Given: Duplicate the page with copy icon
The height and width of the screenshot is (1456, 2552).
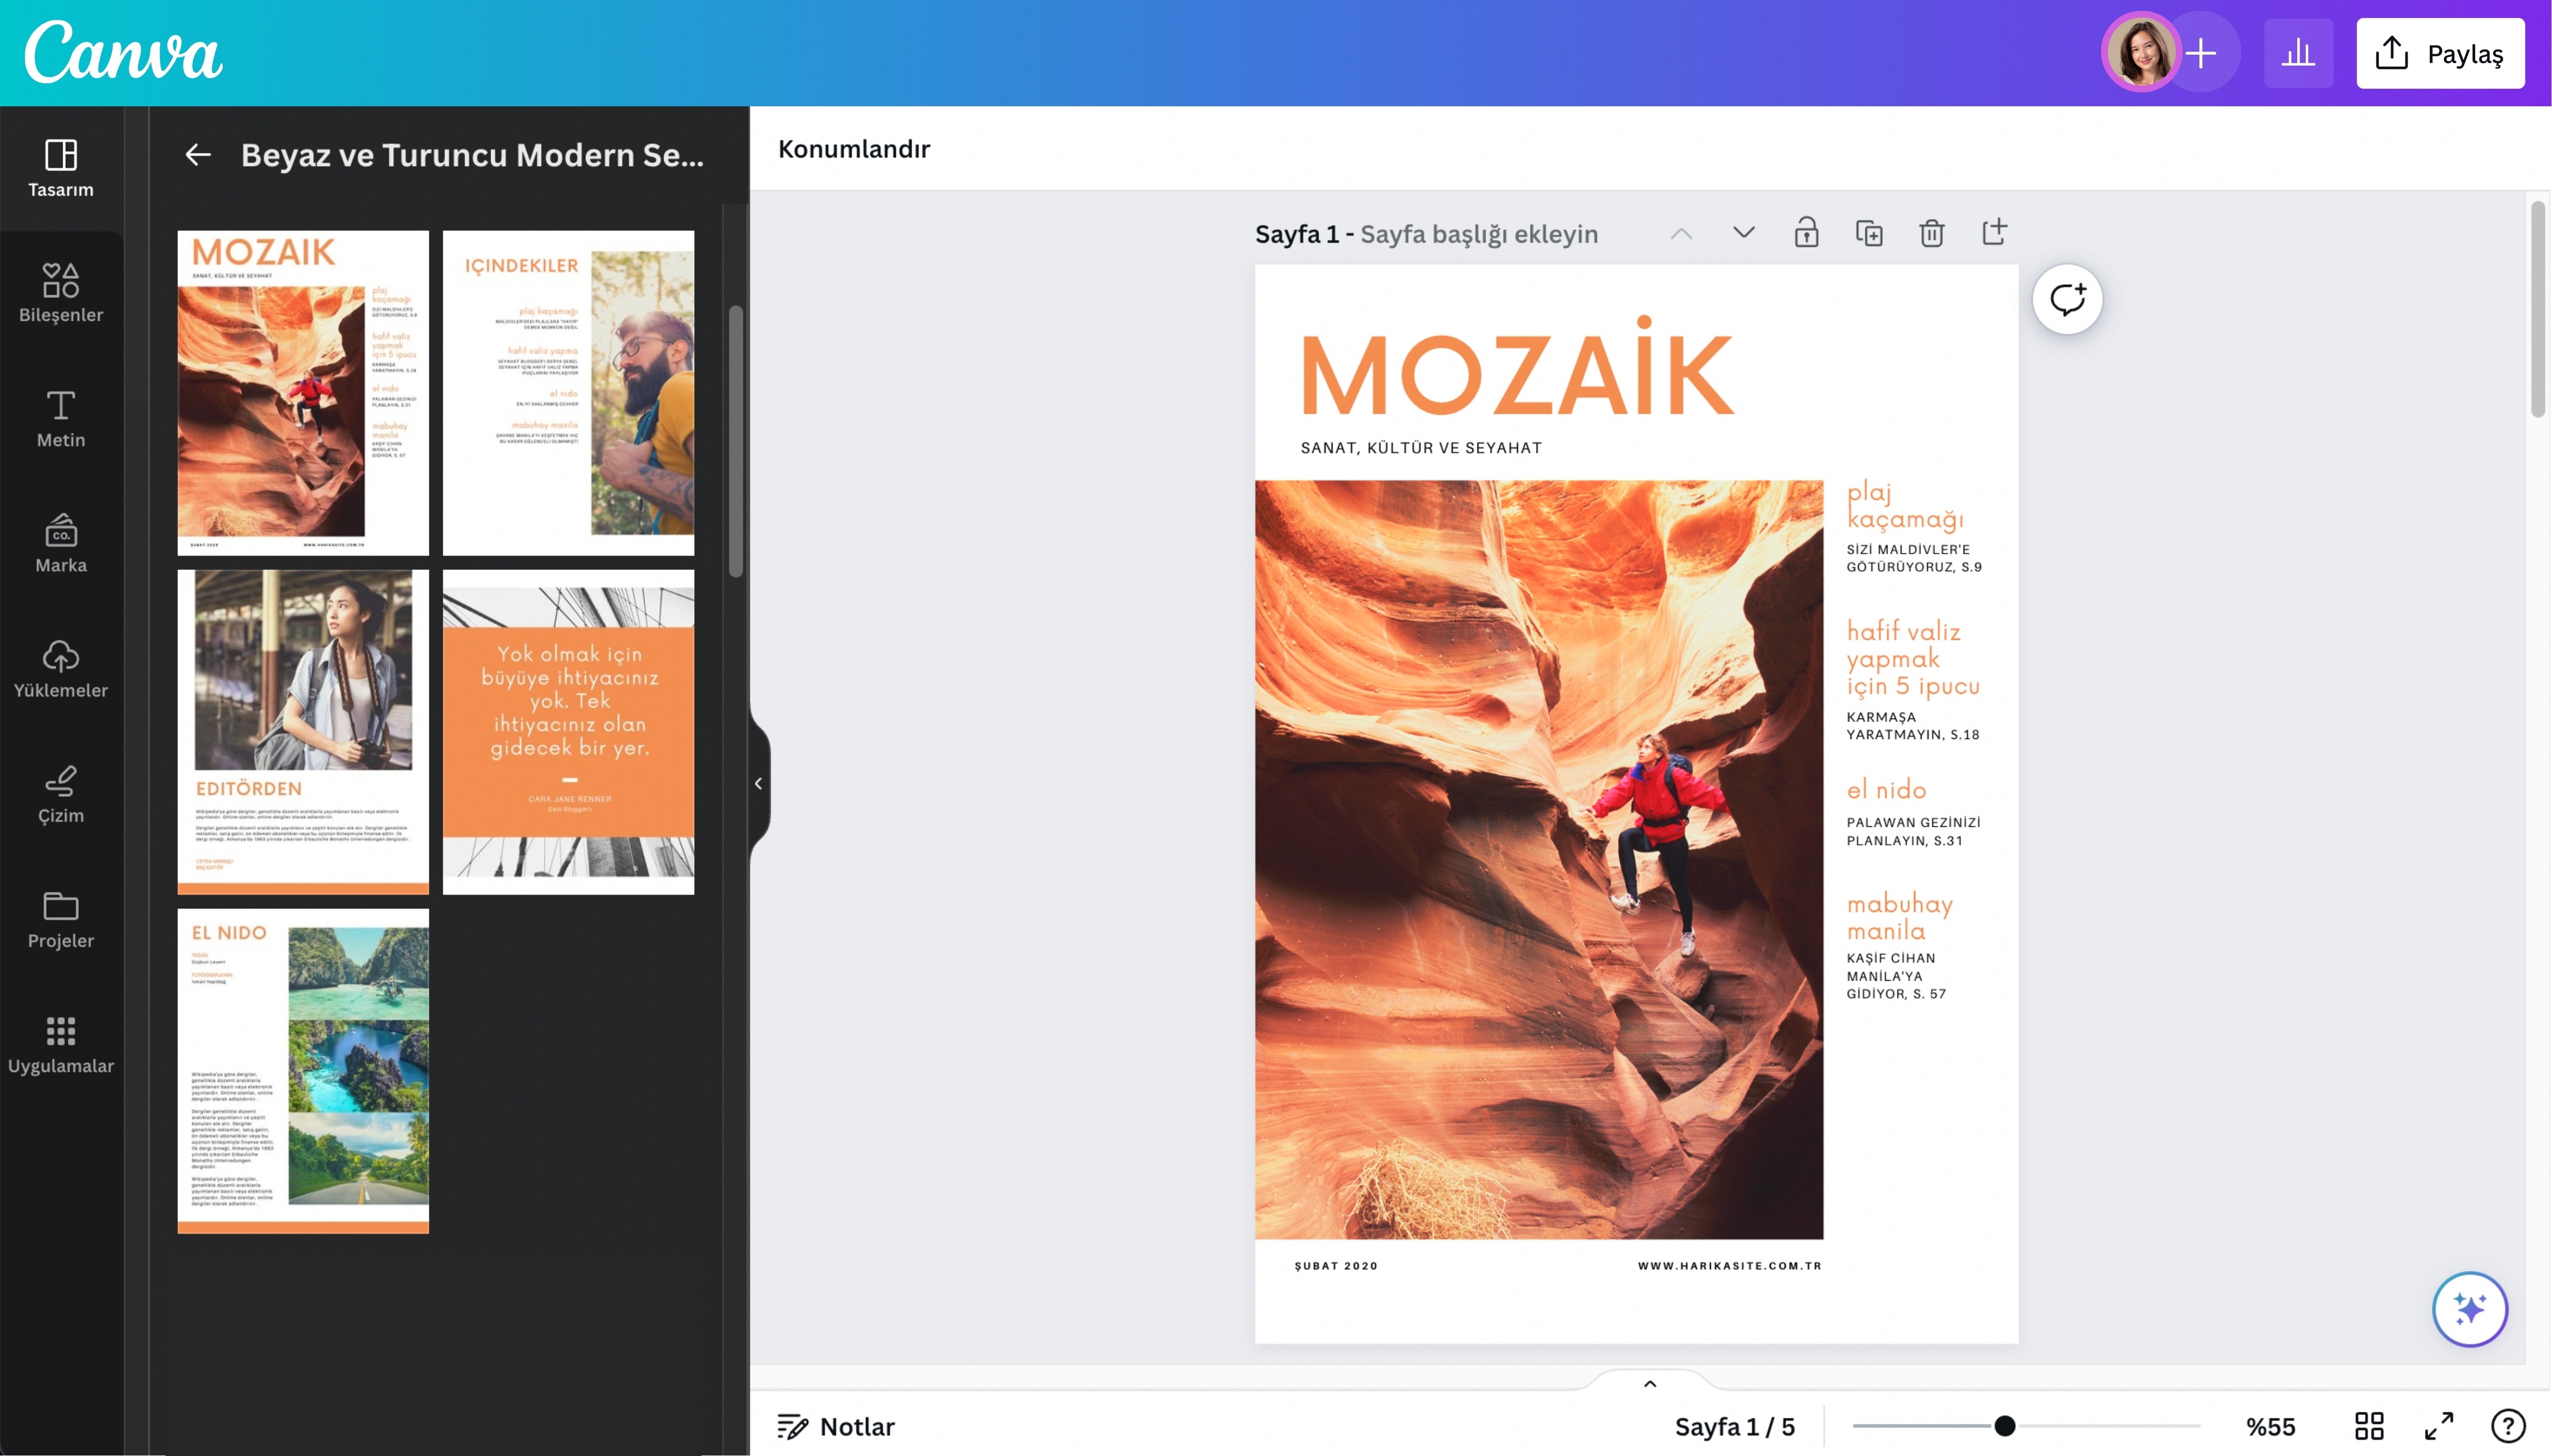Looking at the screenshot, I should coord(1869,233).
